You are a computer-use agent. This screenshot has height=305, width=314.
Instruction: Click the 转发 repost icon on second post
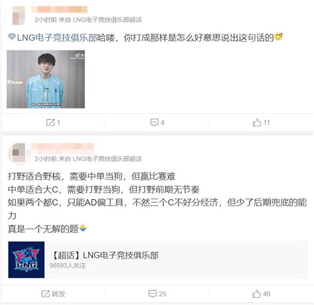pos(46,294)
